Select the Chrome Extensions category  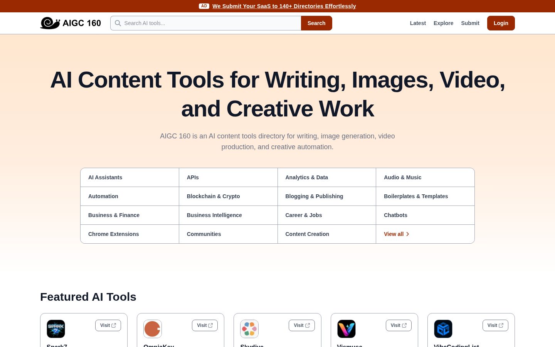[x=129, y=234]
